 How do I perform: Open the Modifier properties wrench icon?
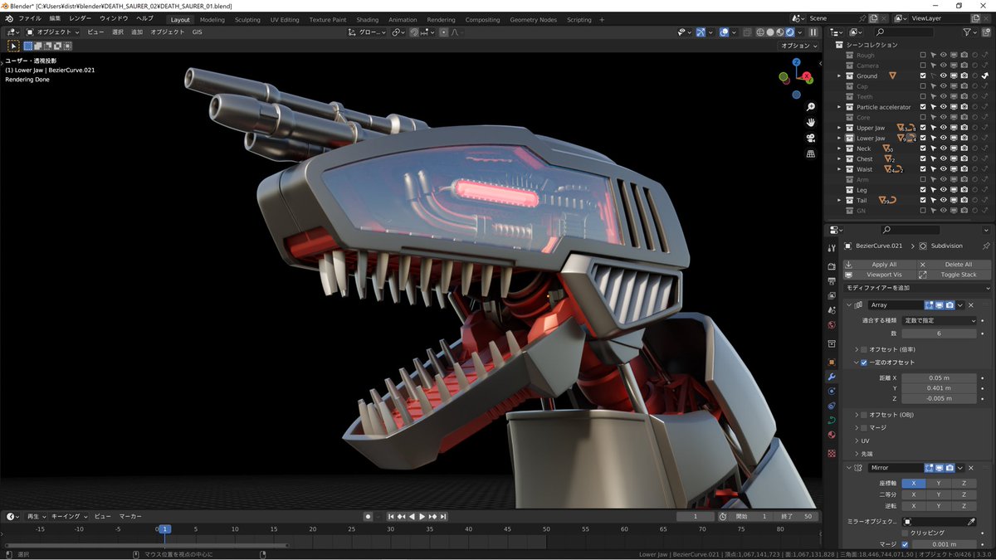[x=832, y=377]
